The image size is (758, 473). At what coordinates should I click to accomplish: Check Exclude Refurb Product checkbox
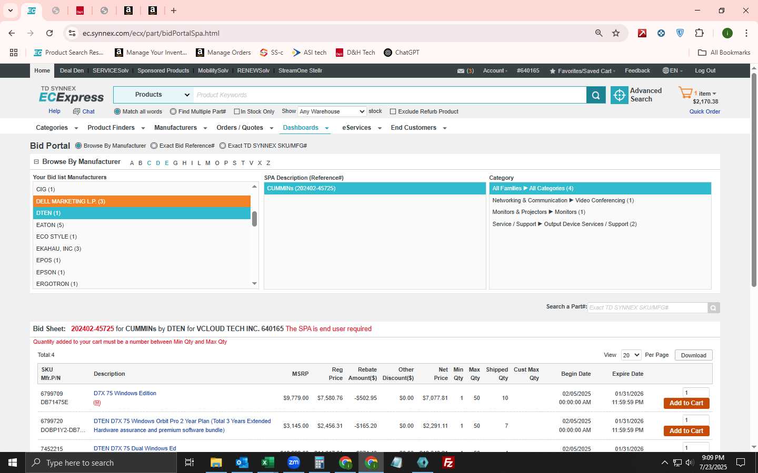click(393, 111)
